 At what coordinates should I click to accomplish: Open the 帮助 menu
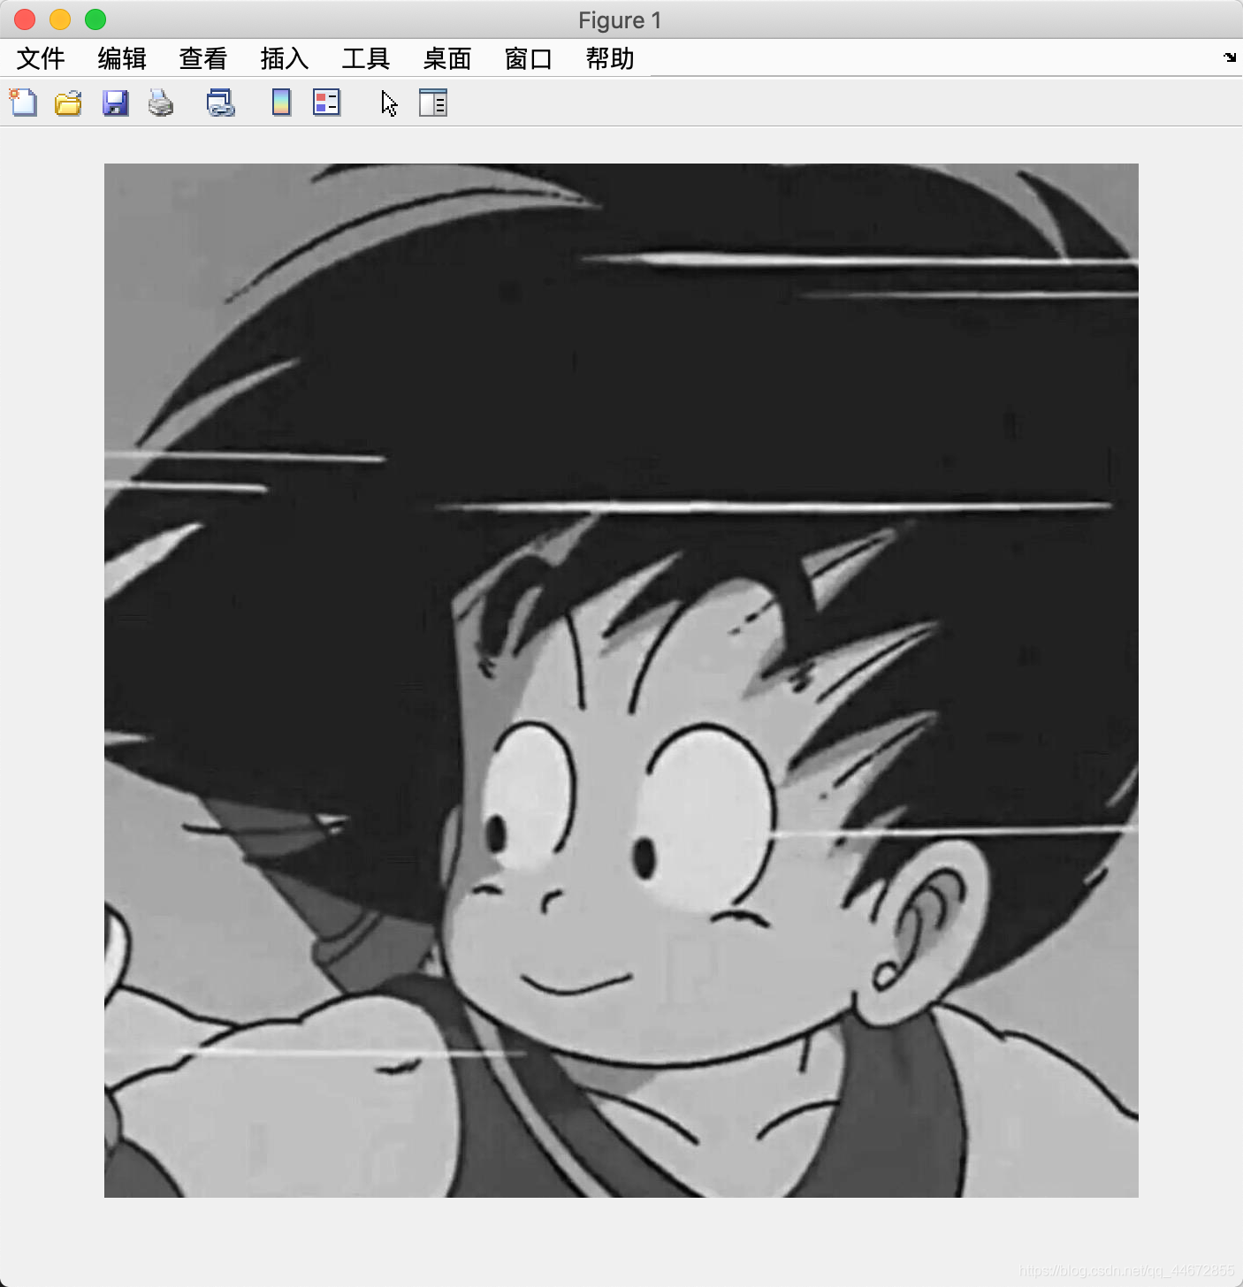tap(610, 58)
